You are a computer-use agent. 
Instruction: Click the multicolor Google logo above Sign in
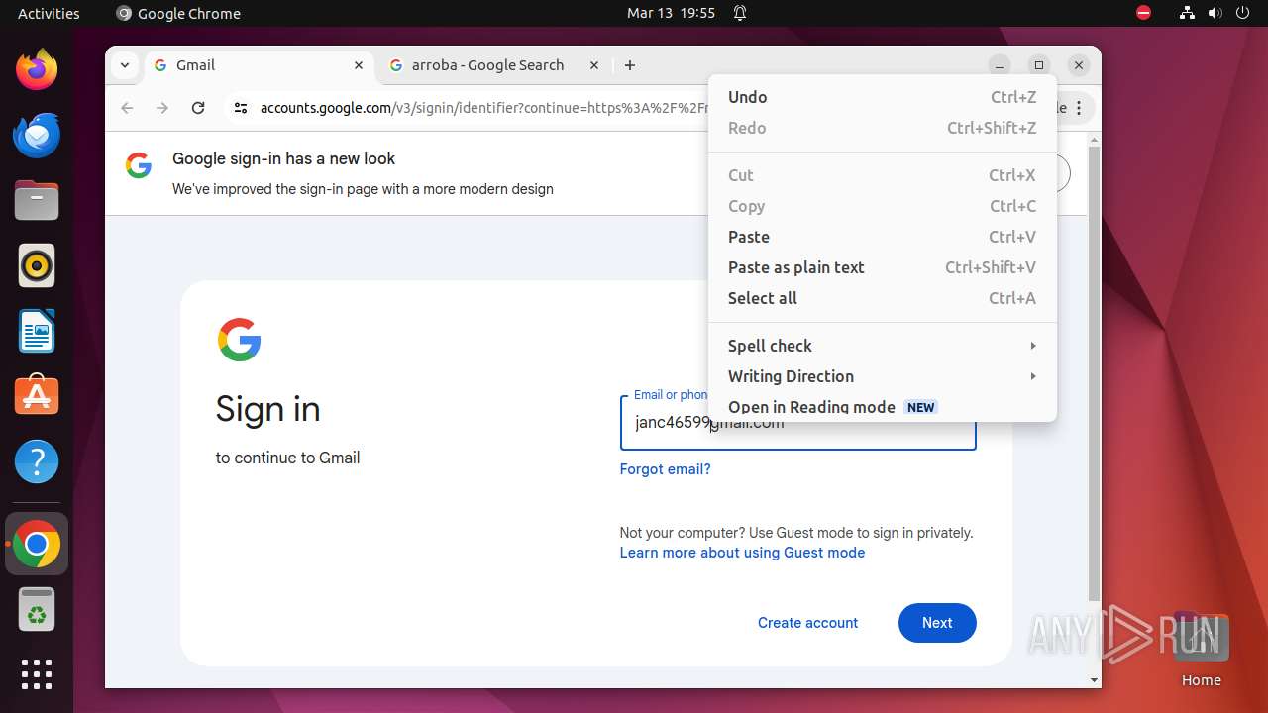(x=239, y=340)
